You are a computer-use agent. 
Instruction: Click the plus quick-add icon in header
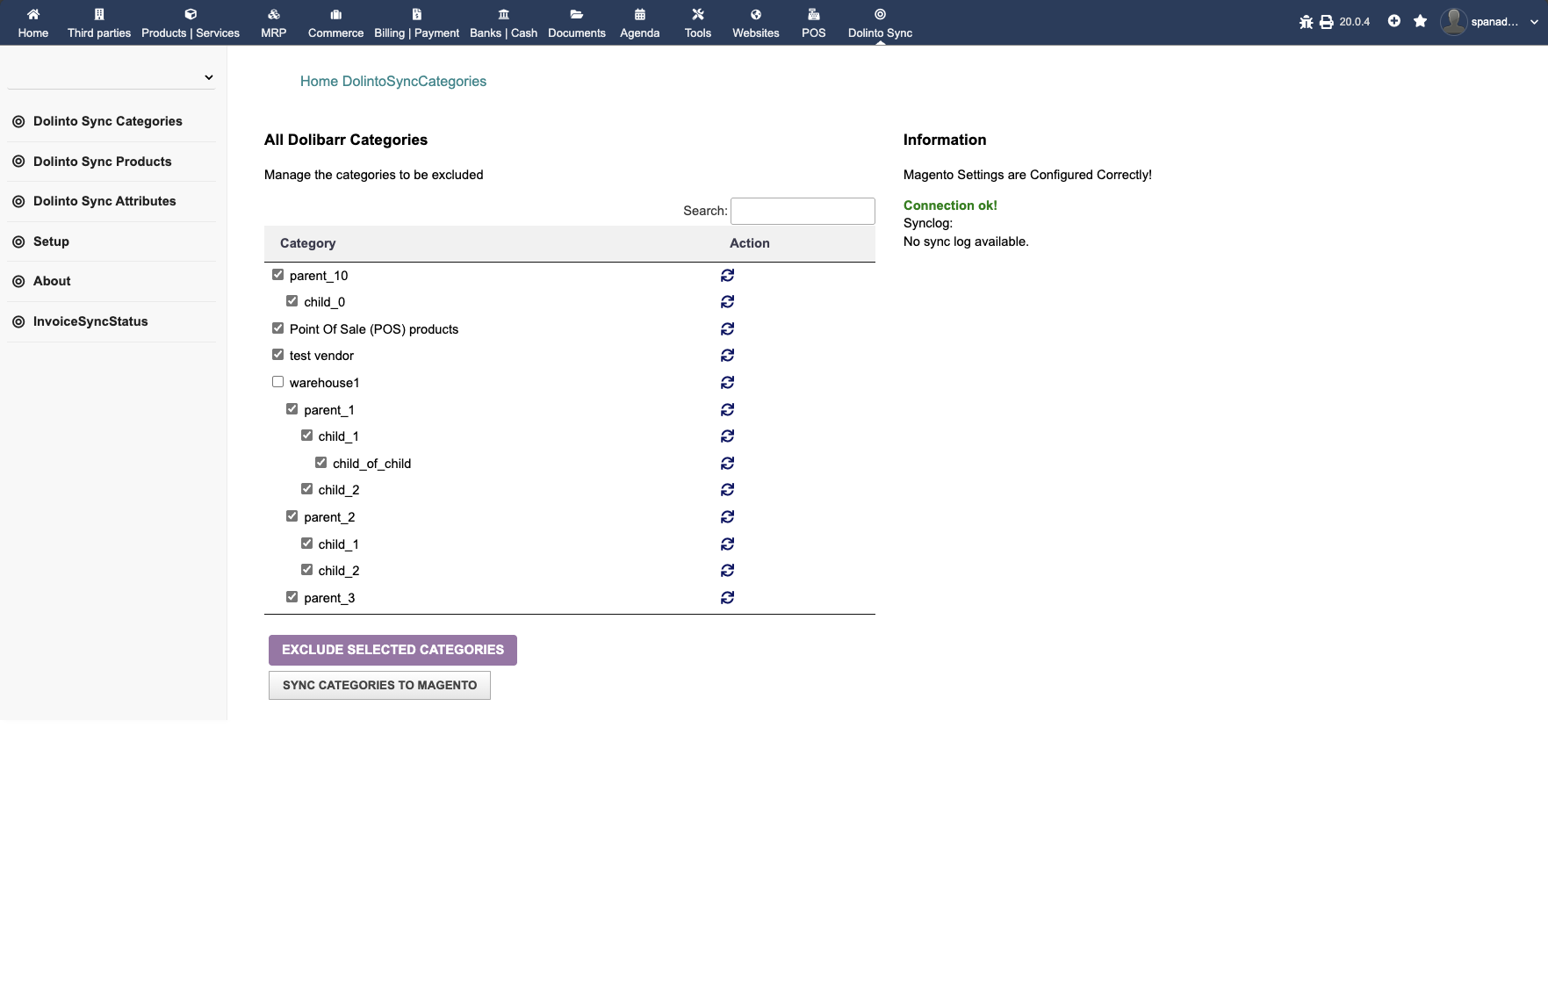(x=1393, y=21)
